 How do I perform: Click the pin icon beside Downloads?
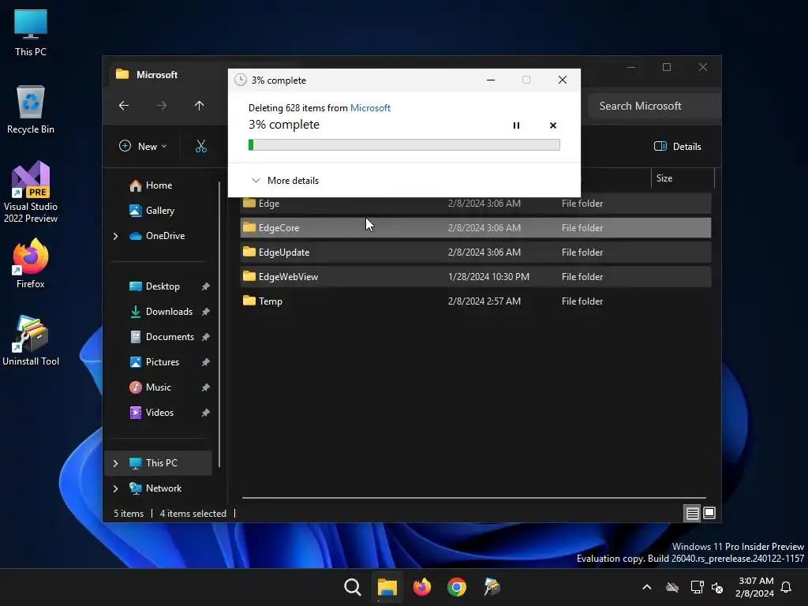point(206,312)
